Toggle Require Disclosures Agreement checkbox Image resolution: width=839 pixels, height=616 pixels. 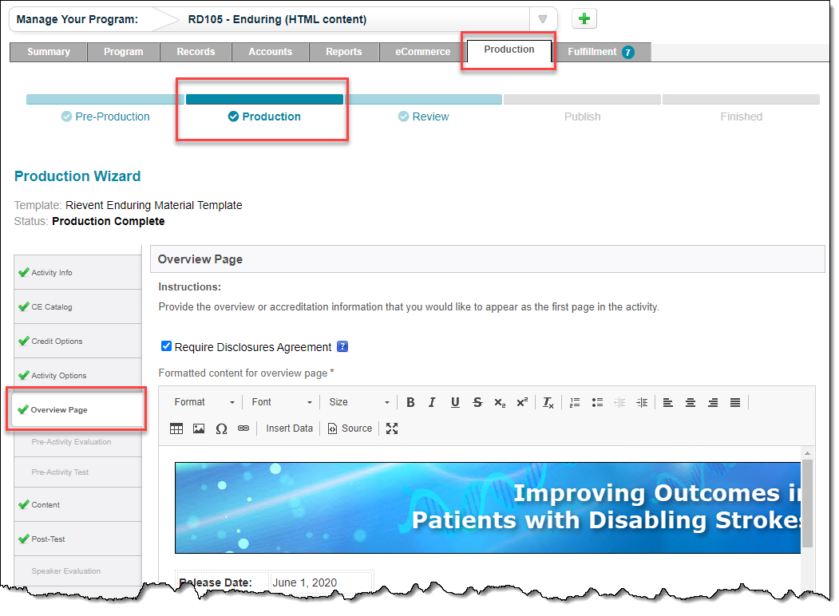point(166,346)
